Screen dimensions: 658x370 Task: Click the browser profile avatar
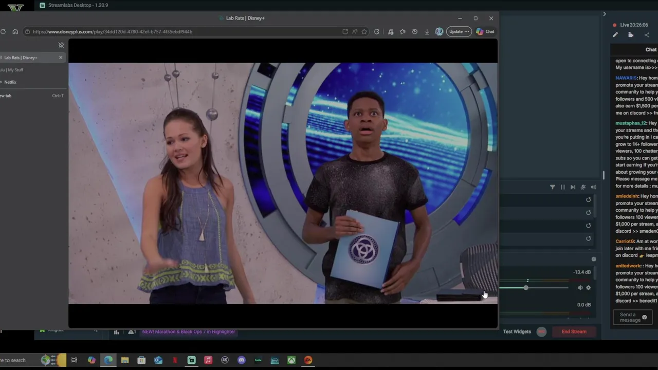pos(439,32)
